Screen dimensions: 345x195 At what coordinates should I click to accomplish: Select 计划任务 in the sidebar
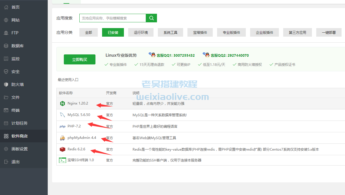click(20, 123)
